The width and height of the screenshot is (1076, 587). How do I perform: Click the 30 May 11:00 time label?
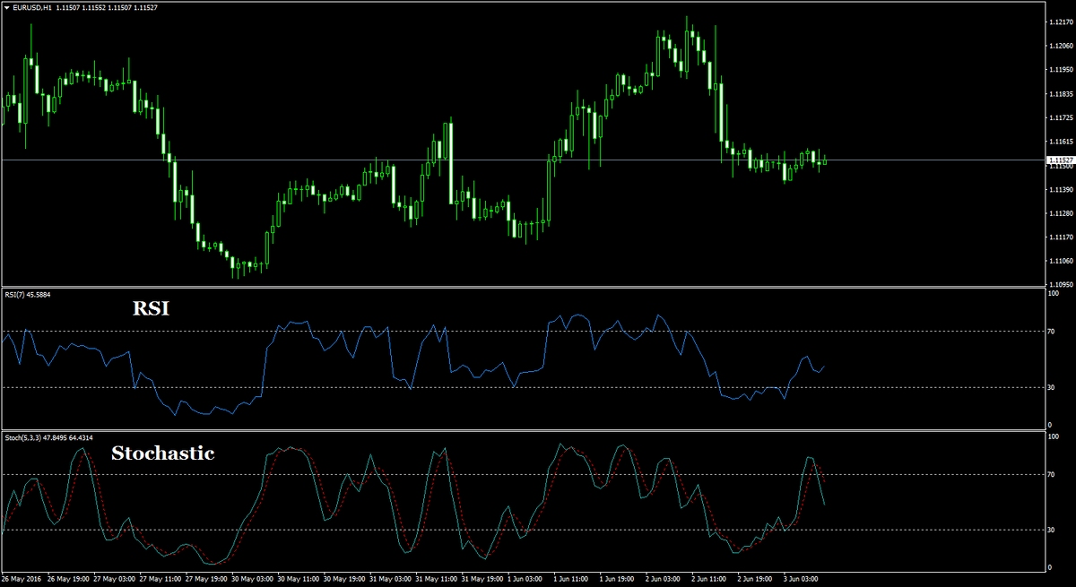[x=297, y=580]
